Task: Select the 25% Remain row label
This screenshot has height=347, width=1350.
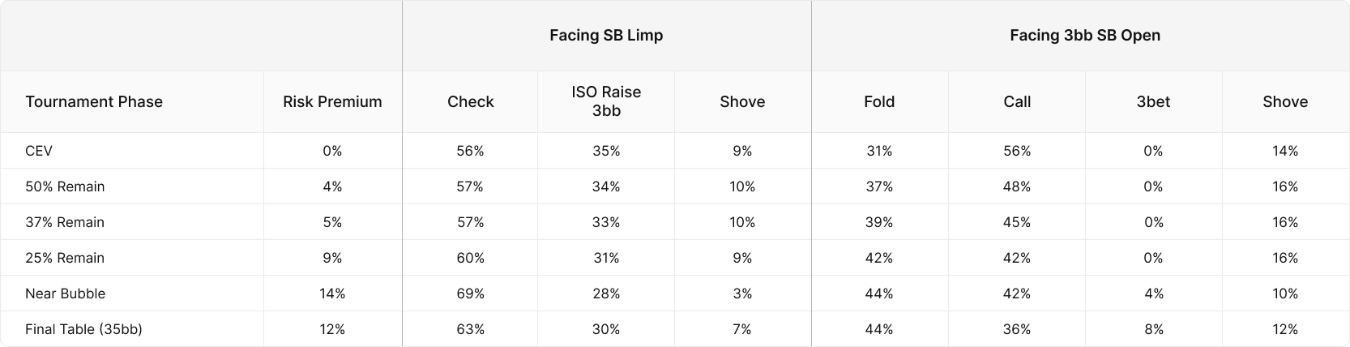Action: [x=65, y=258]
